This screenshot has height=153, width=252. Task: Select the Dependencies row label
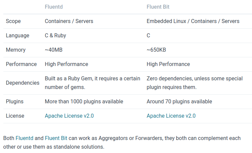(23, 83)
